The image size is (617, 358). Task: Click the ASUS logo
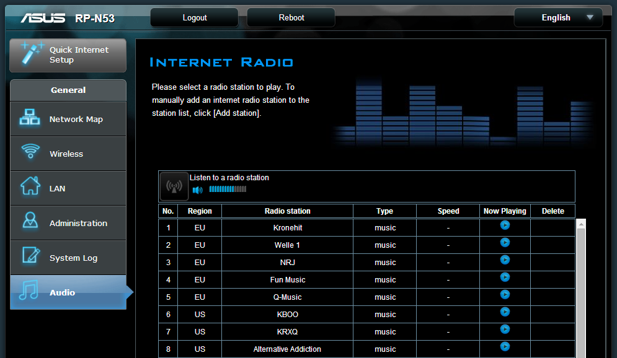(43, 18)
